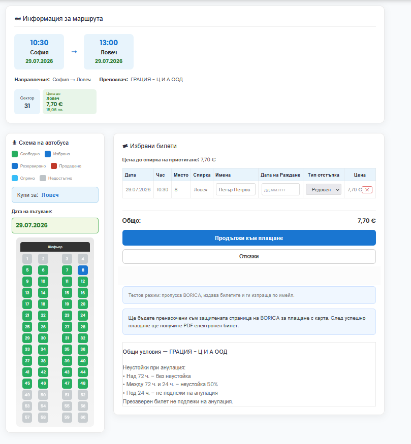Click the 'Шофьор' driver bar
This screenshot has width=411, height=444.
click(55, 247)
